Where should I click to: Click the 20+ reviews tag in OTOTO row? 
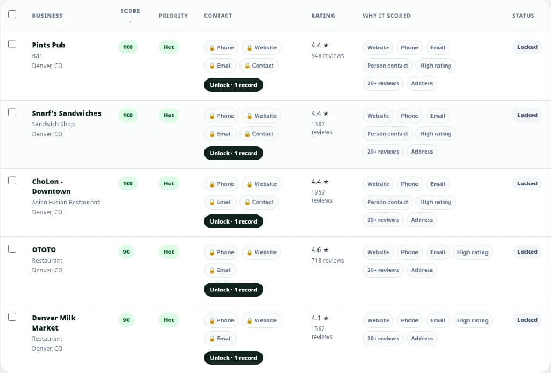pos(383,270)
